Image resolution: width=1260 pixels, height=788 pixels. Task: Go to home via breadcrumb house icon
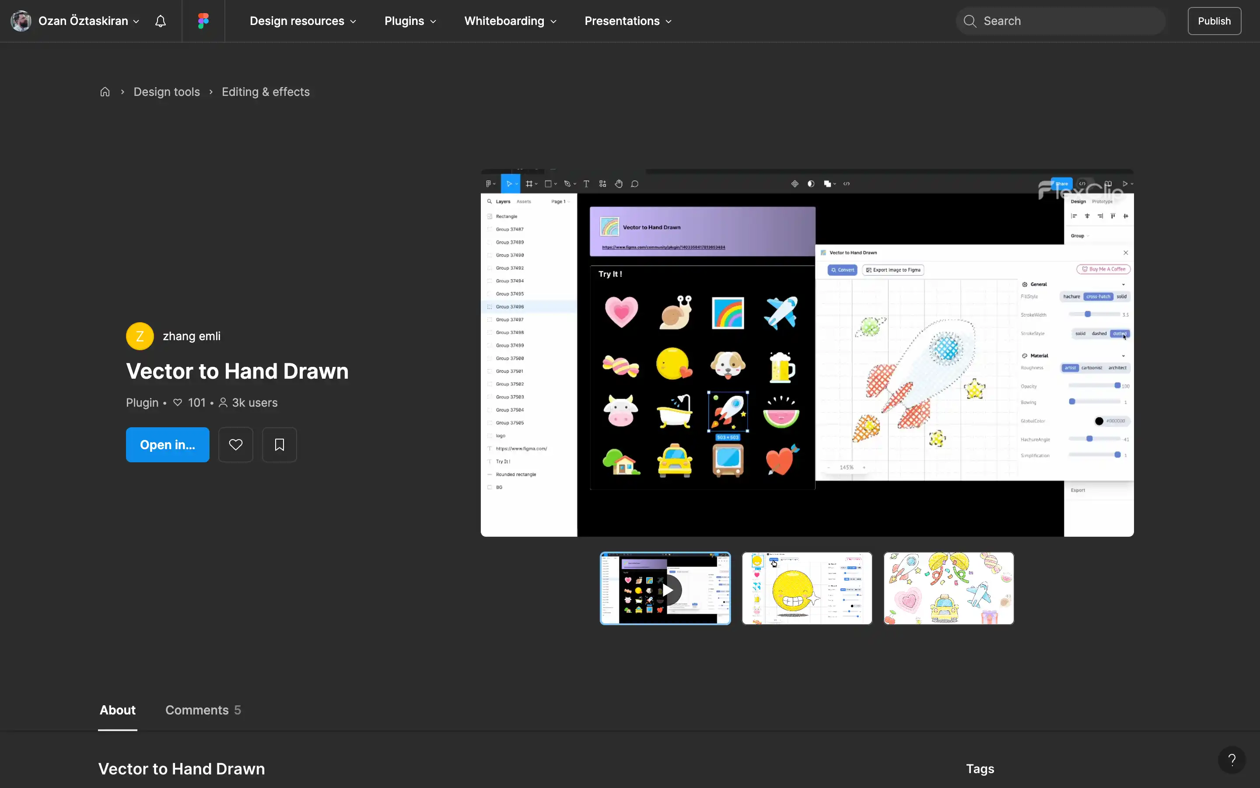click(x=105, y=92)
